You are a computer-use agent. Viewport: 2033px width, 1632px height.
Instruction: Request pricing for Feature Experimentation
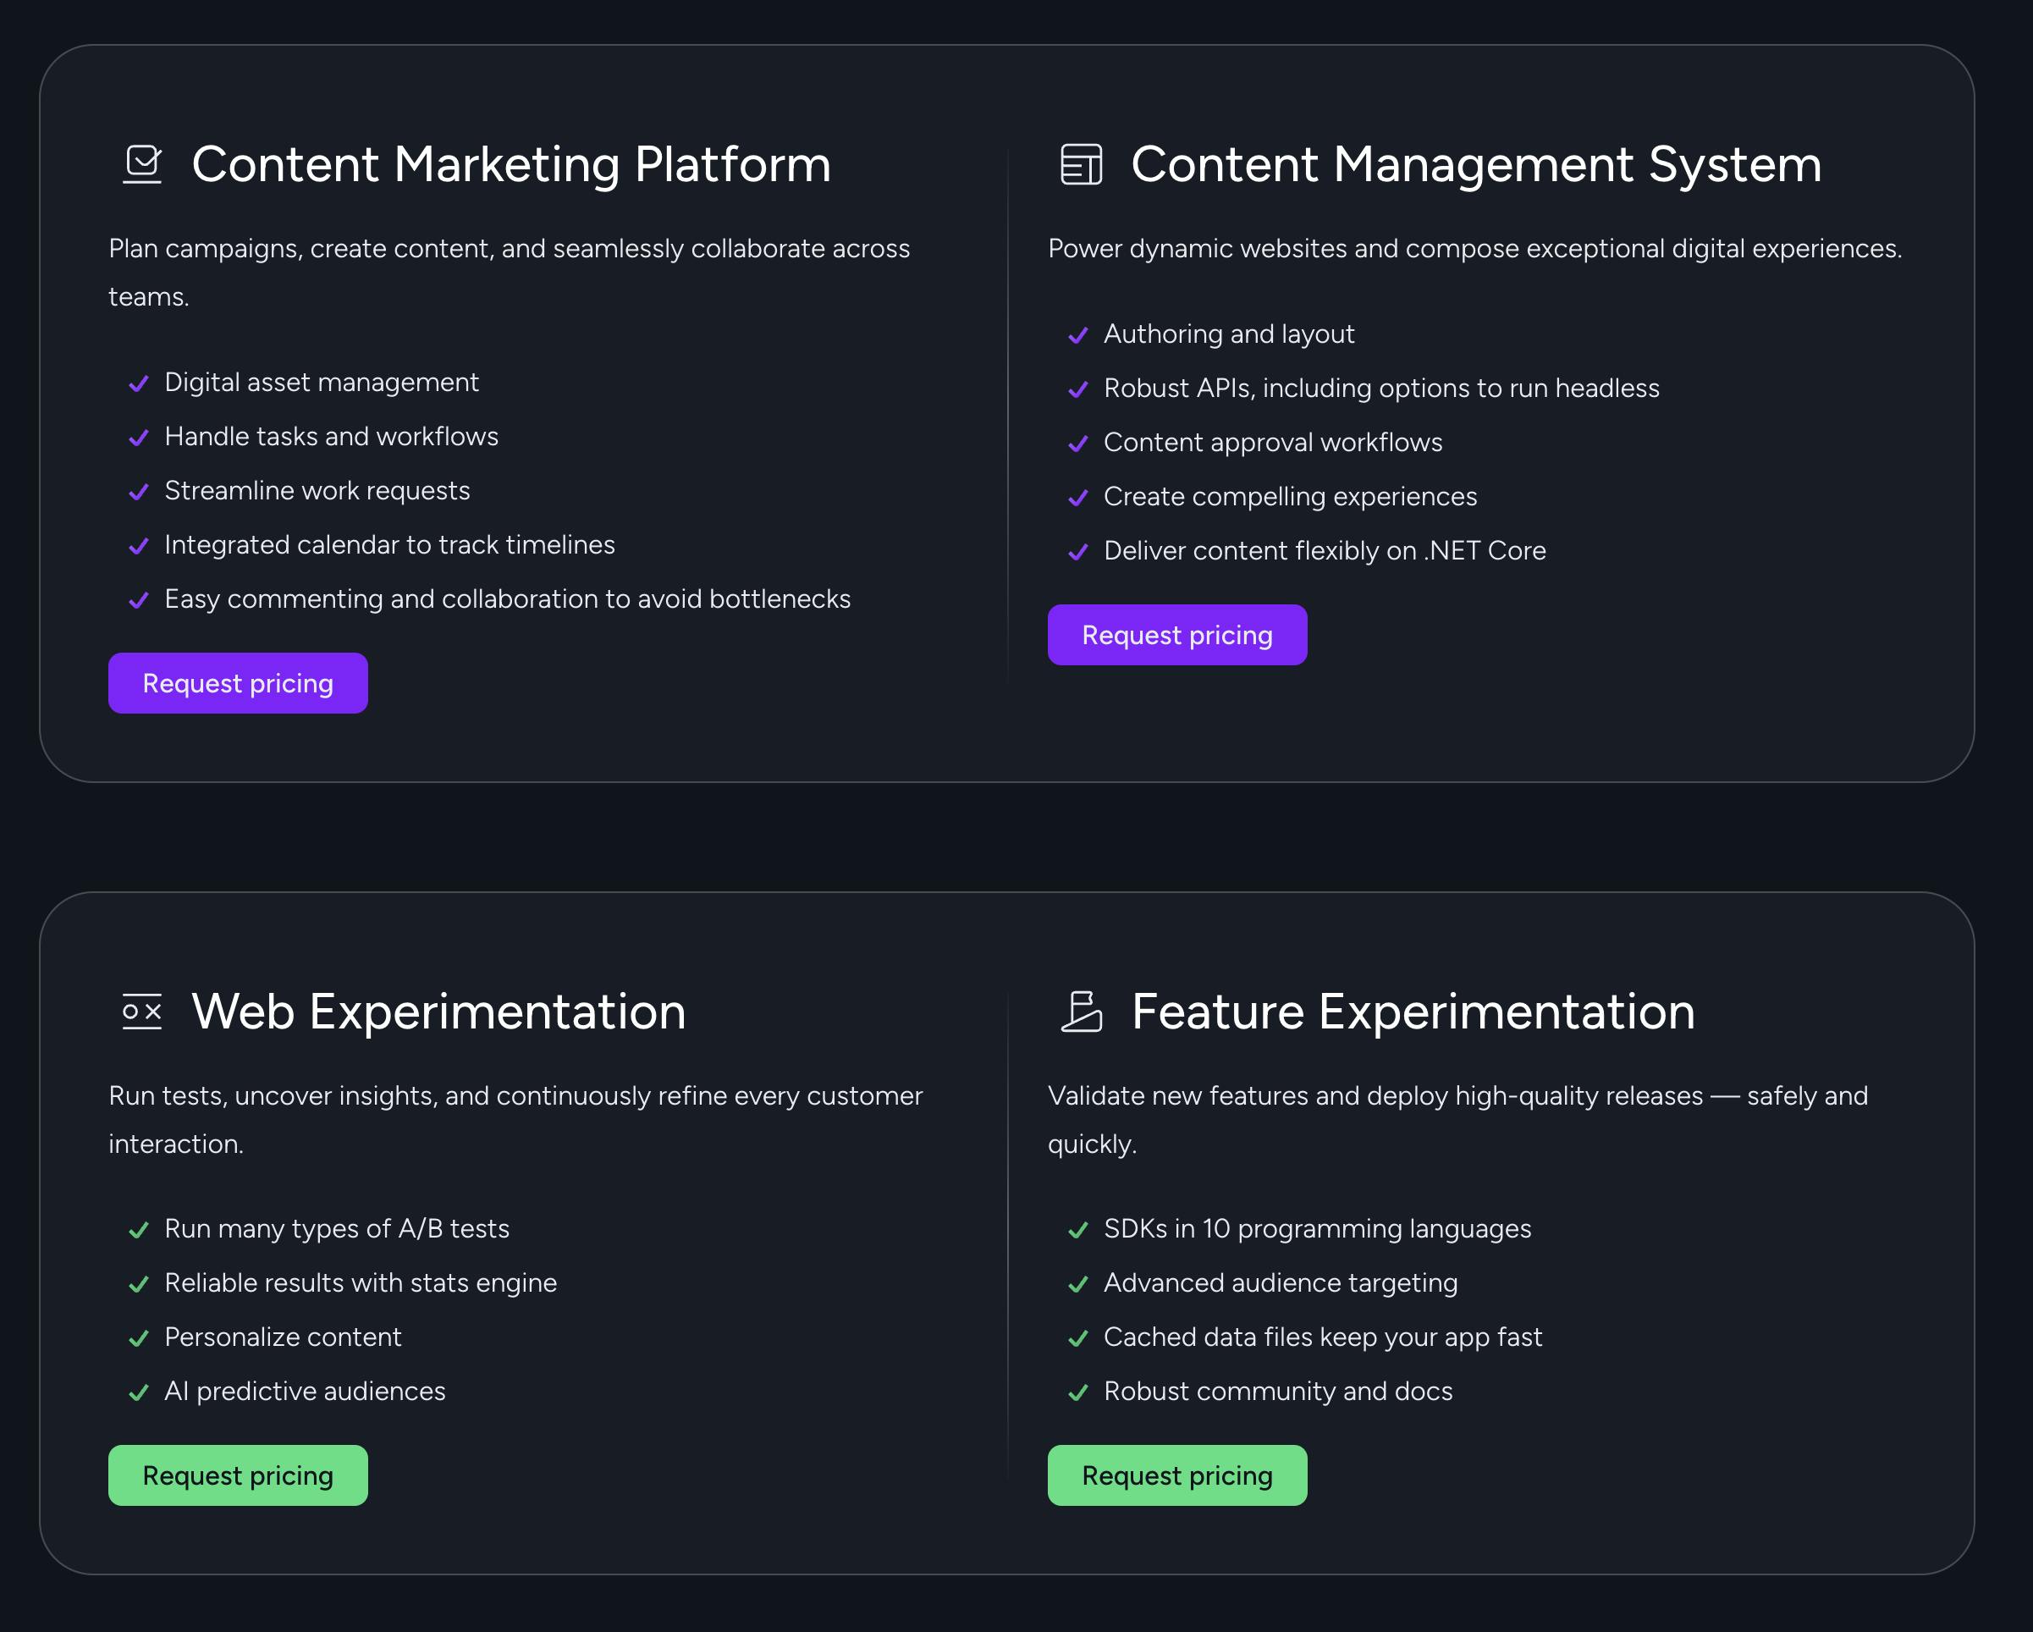[x=1176, y=1475]
